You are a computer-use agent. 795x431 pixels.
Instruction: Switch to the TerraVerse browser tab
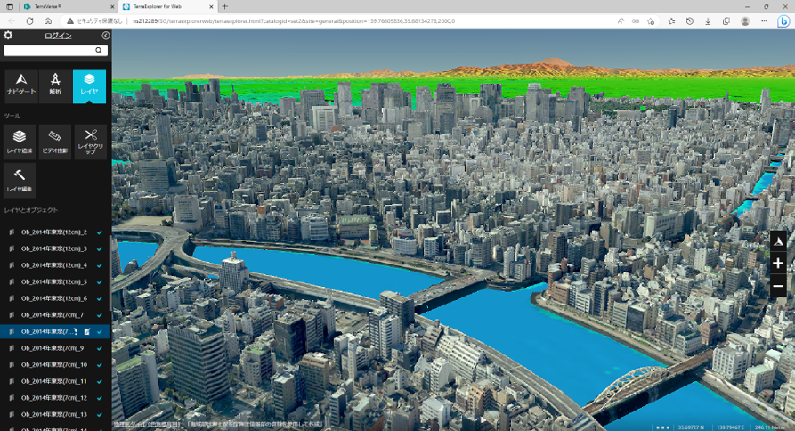click(69, 6)
